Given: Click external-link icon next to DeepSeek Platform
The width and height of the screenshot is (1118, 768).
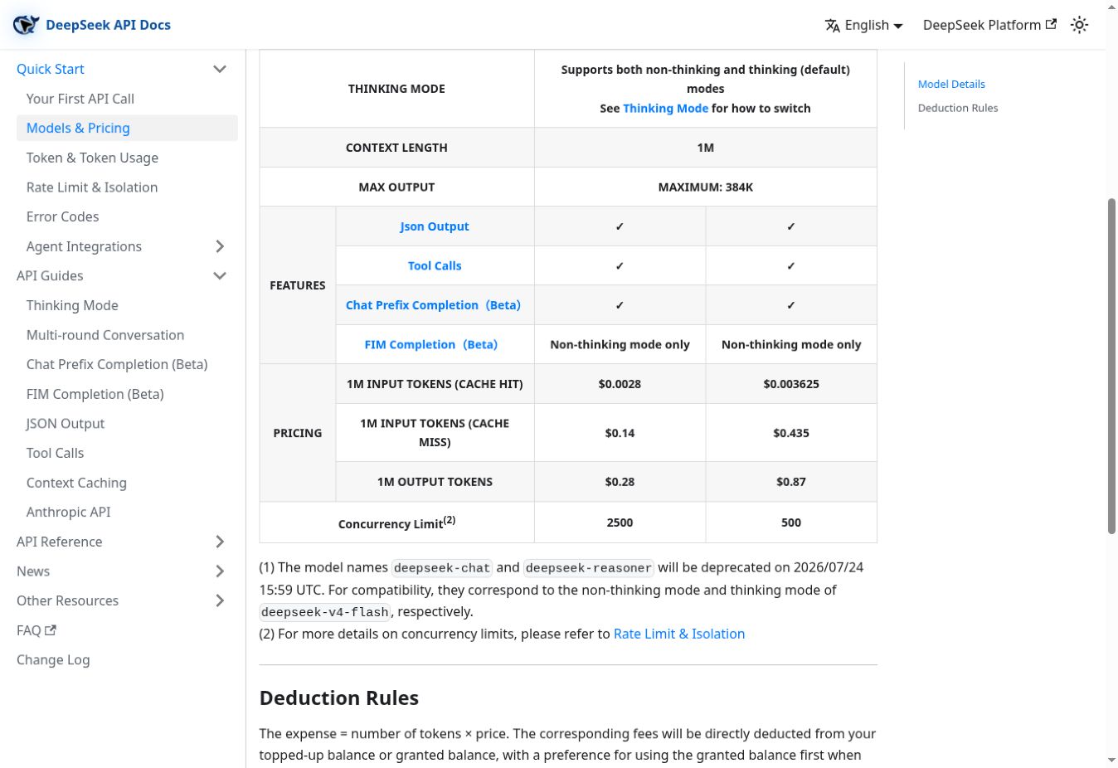Looking at the screenshot, I should pyautogui.click(x=1051, y=24).
